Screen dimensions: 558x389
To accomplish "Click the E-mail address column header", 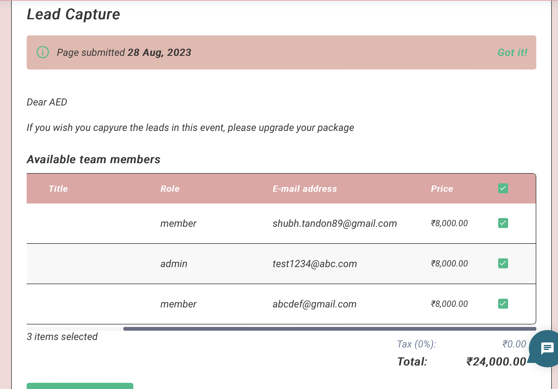I will [304, 189].
